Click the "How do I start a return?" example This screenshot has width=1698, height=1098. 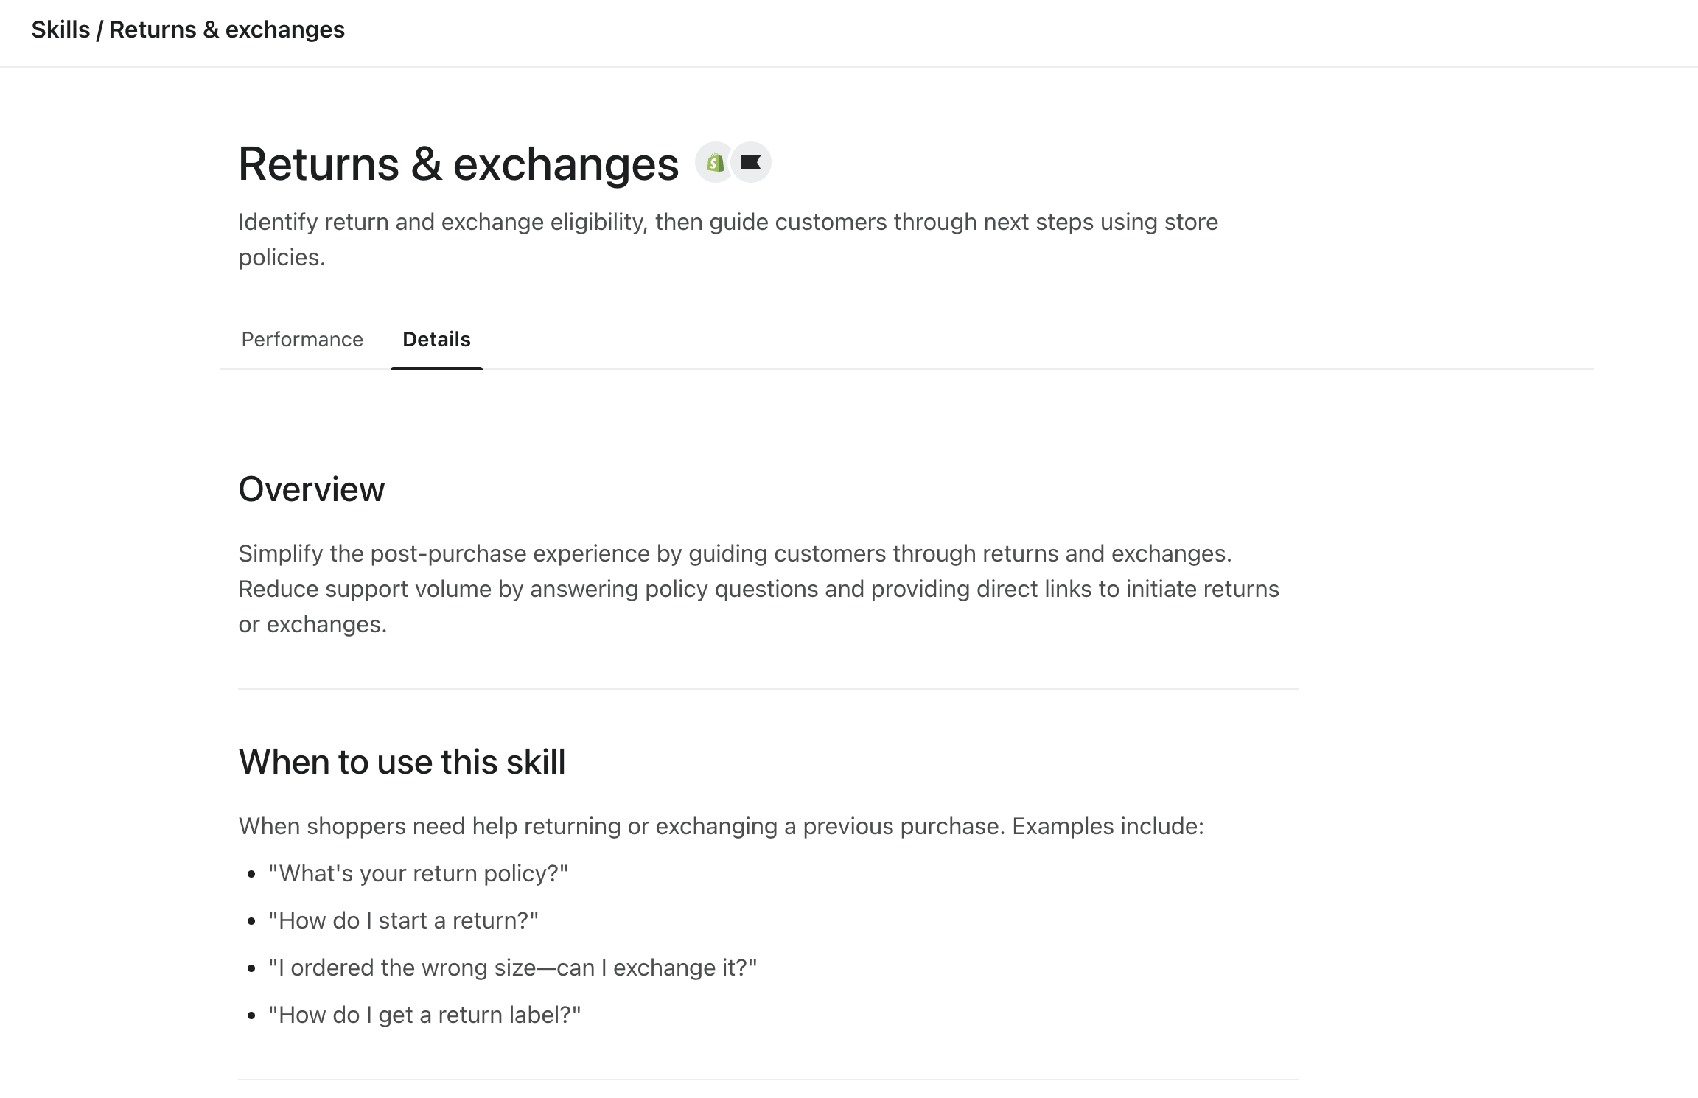tap(403, 920)
